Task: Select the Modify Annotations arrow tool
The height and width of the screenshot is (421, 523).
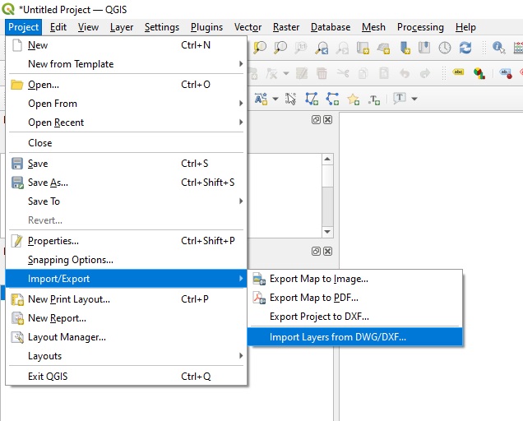Action: coord(290,99)
